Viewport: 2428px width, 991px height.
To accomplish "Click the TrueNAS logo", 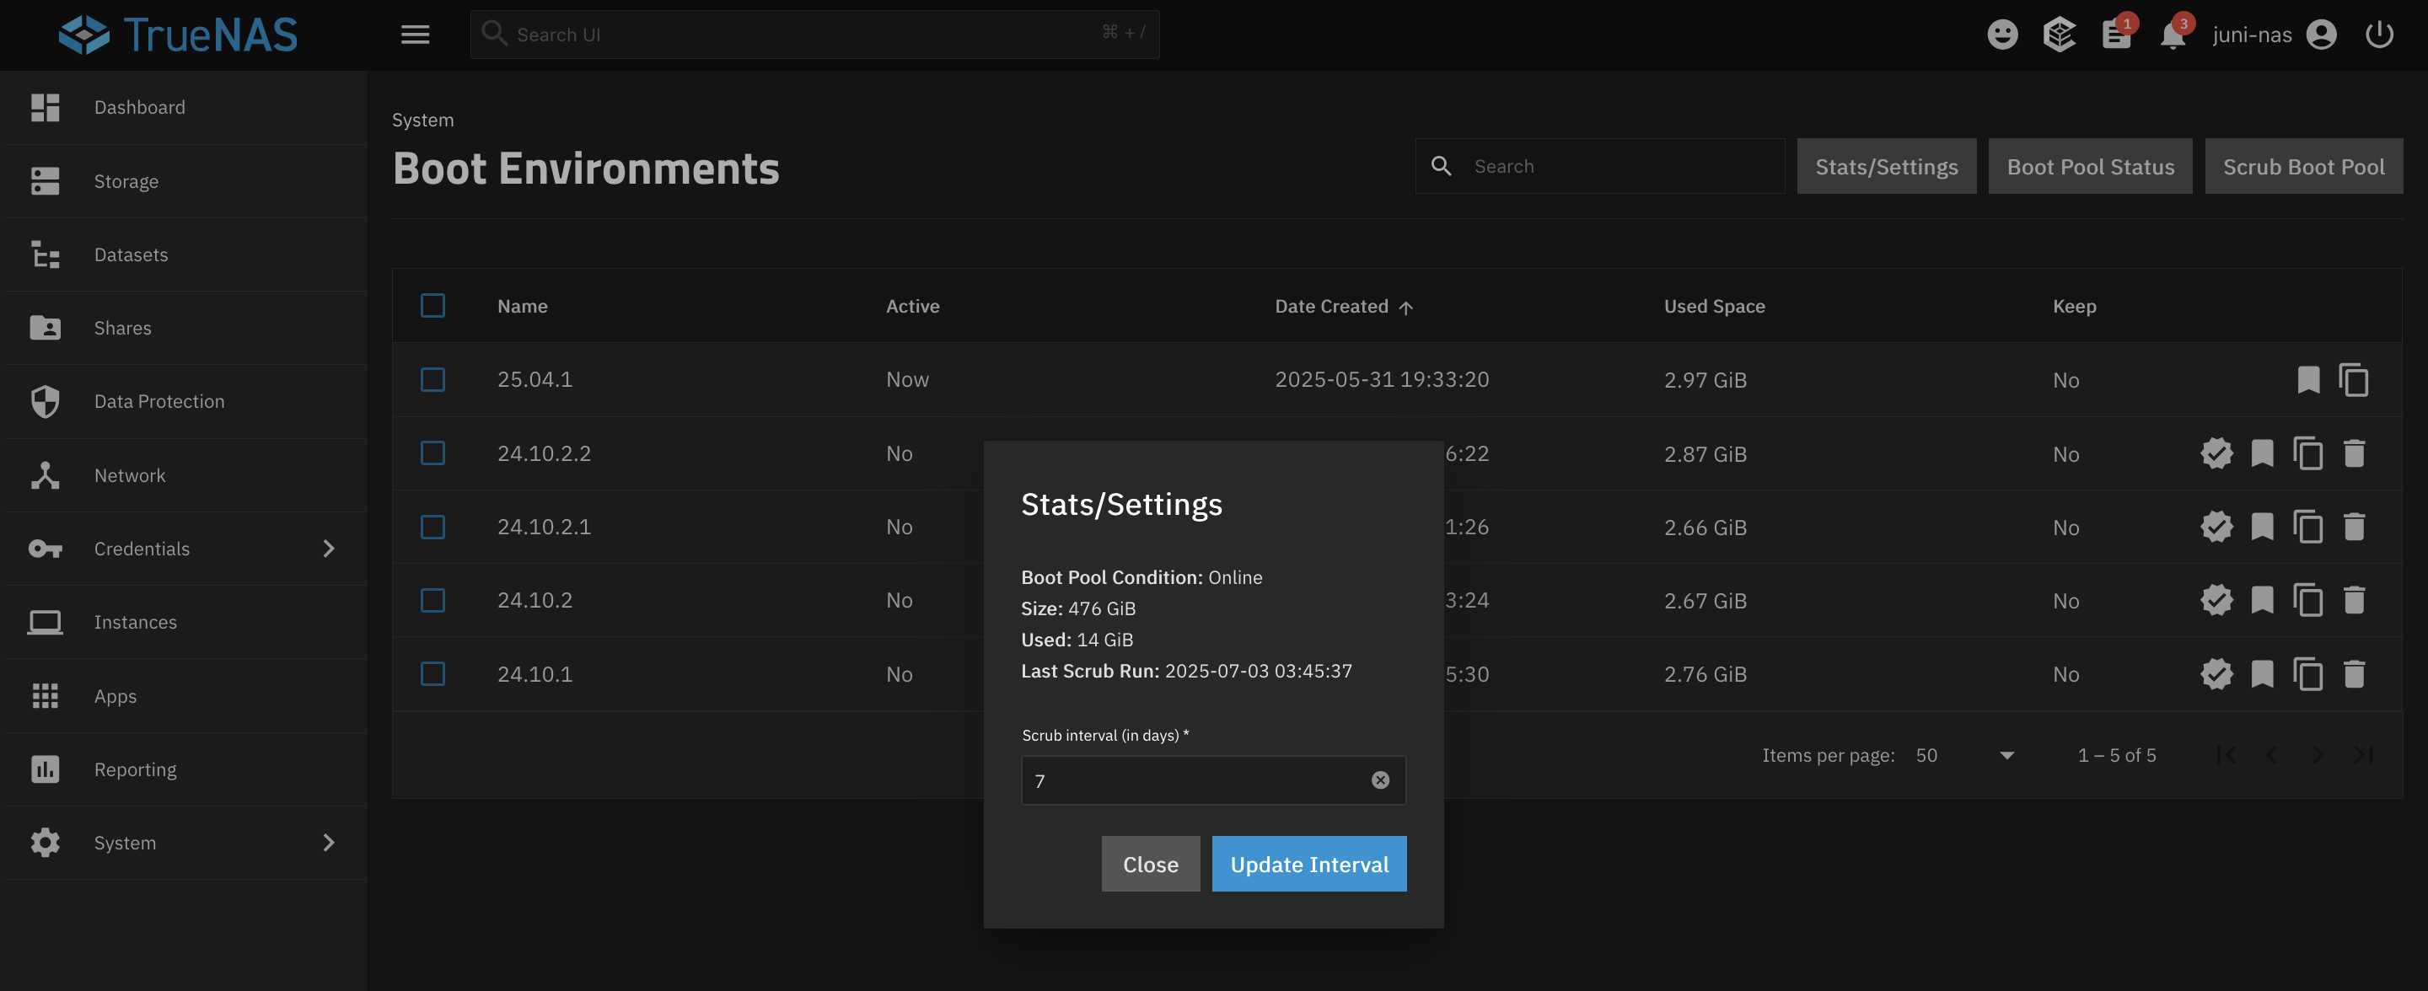I will [177, 35].
